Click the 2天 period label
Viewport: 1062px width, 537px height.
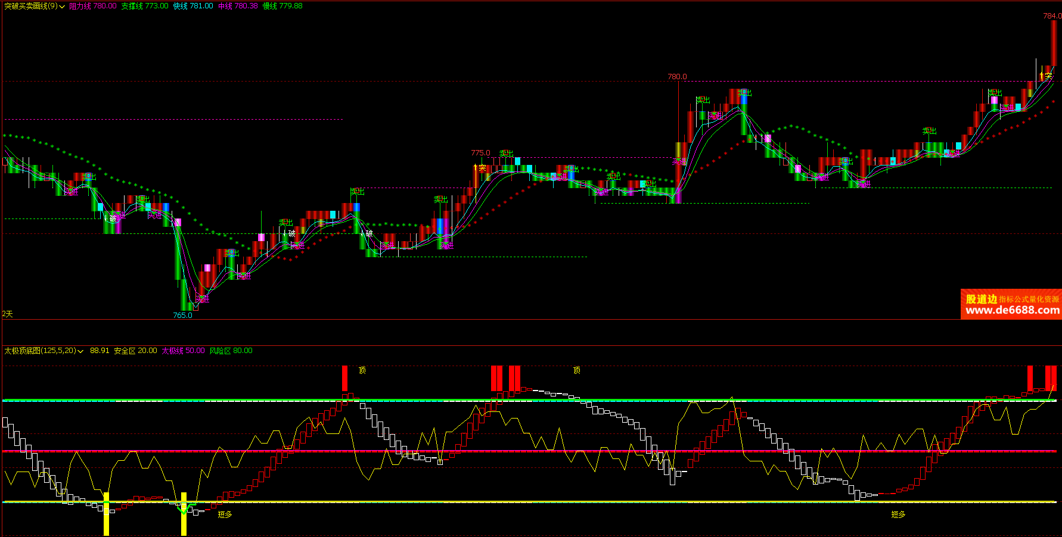click(7, 314)
